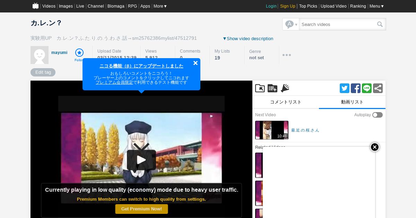Screen dimensions: 416x218
Task: Click Get Premium Now button
Action: coord(141,209)
